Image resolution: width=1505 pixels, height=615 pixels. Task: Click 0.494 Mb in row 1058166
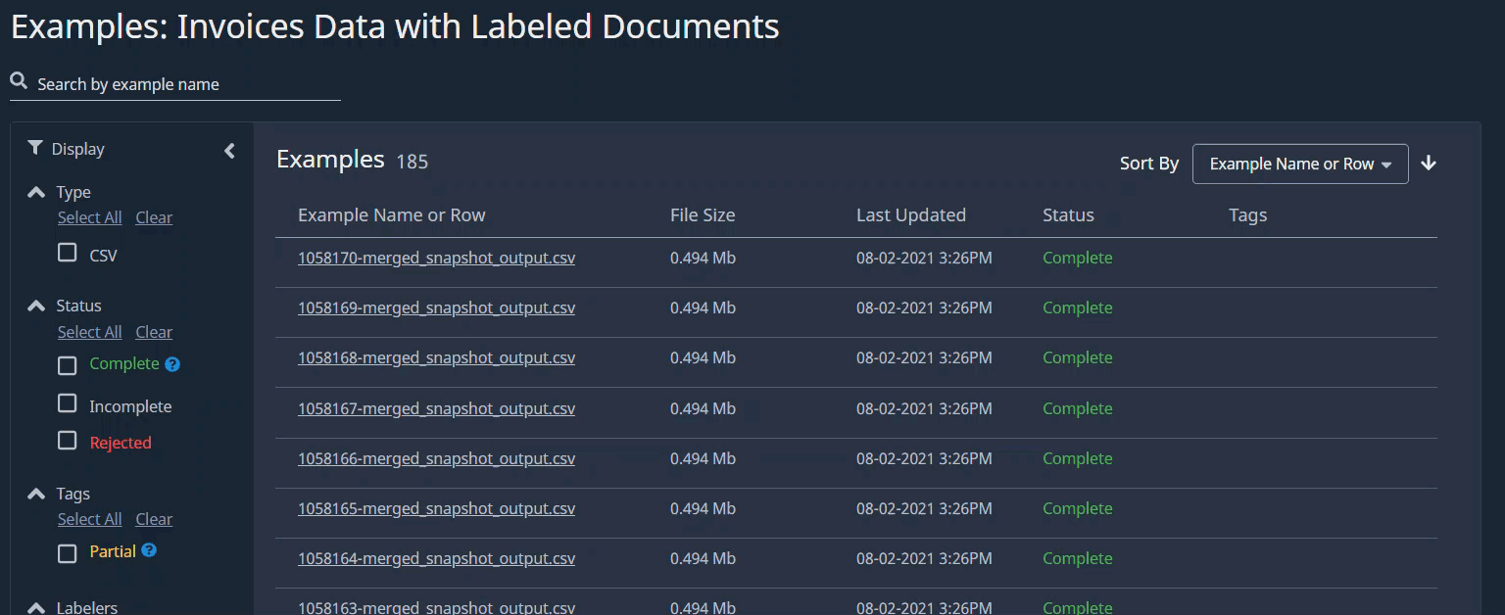point(703,458)
